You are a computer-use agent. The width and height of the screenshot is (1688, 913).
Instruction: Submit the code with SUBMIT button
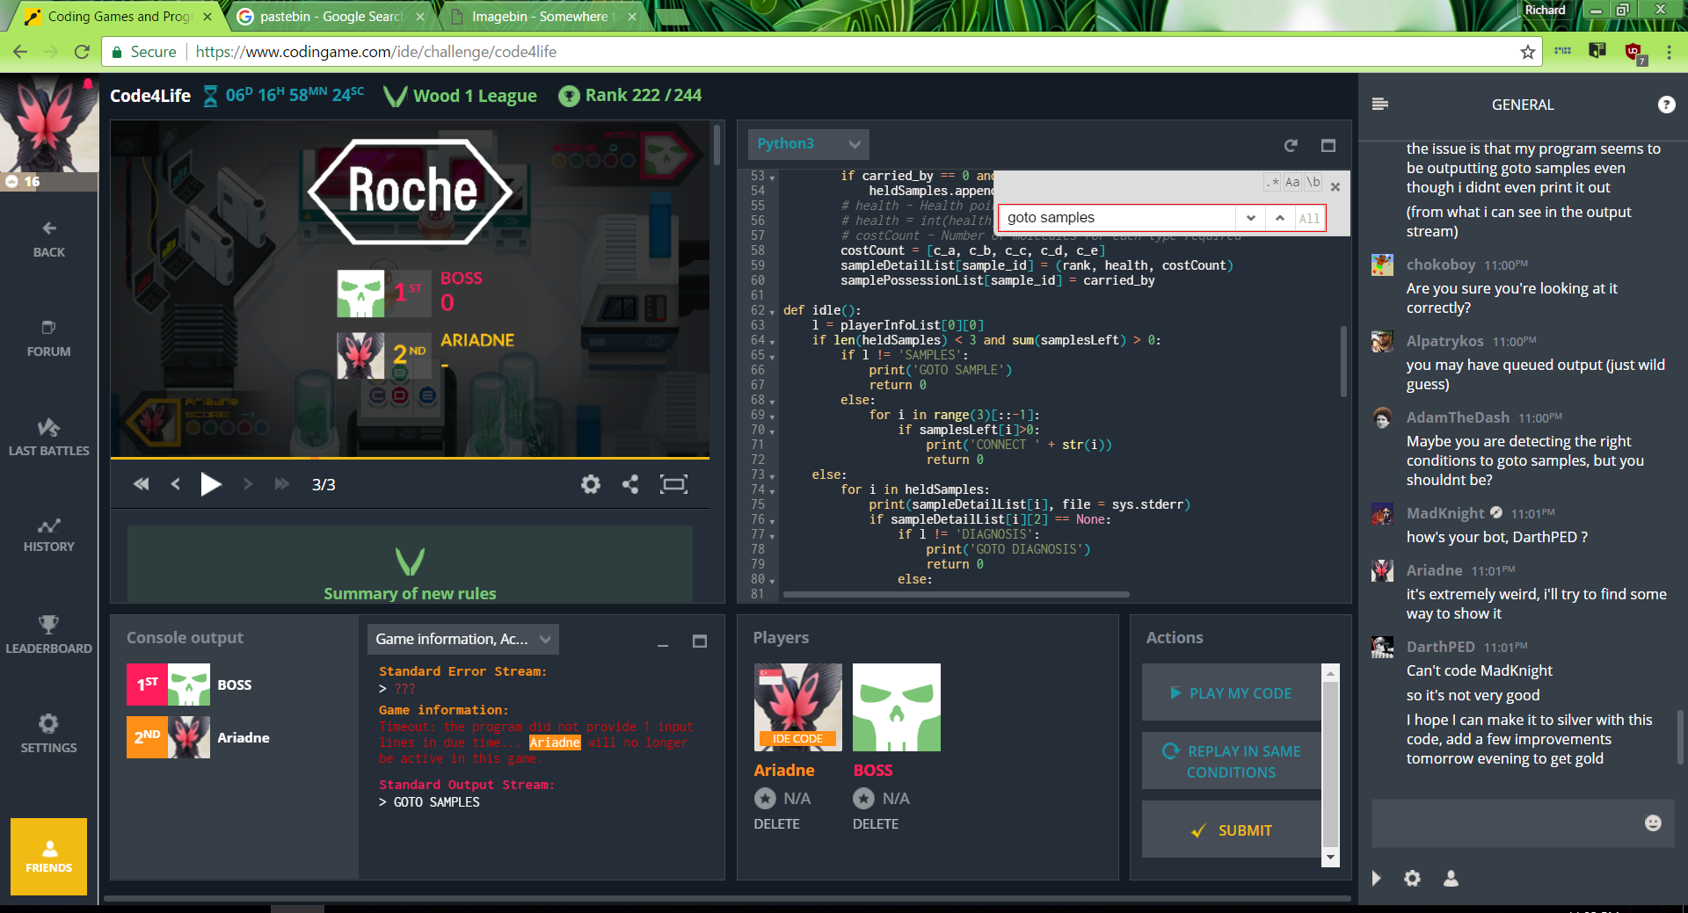[x=1231, y=830]
